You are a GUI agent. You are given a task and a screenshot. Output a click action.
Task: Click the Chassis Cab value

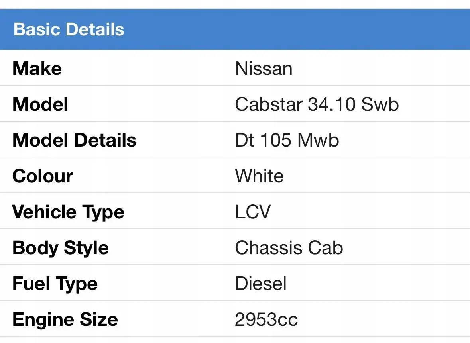289,248
